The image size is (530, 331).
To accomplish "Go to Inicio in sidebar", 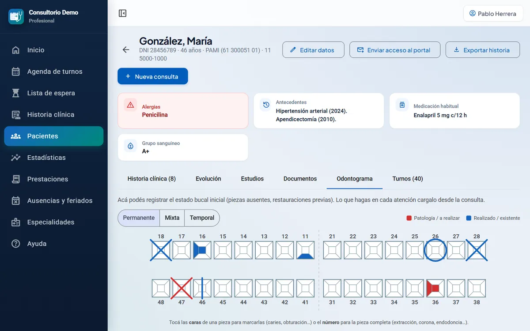I will pyautogui.click(x=54, y=50).
